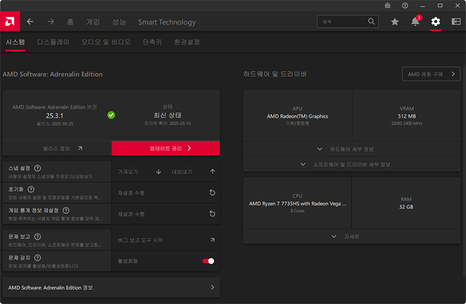Click the 가져오기 down arrow icon
This screenshot has width=466, height=304.
point(159,172)
